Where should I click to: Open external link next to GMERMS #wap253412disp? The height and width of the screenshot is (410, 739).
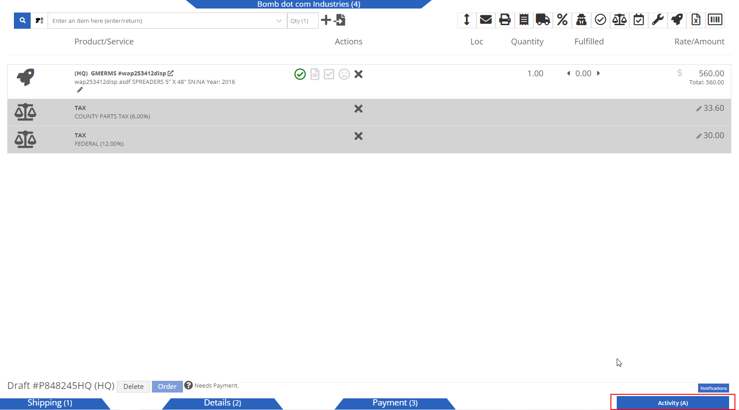click(x=170, y=73)
